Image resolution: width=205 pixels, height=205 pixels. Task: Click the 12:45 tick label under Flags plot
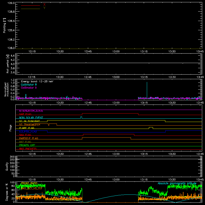point(88,154)
